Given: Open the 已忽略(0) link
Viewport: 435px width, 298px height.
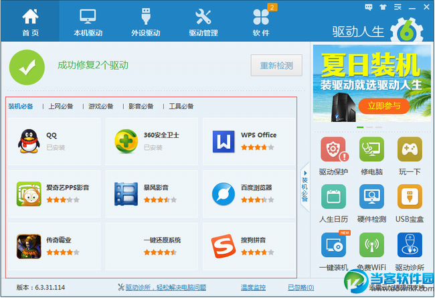Looking at the screenshot, I should [300, 287].
